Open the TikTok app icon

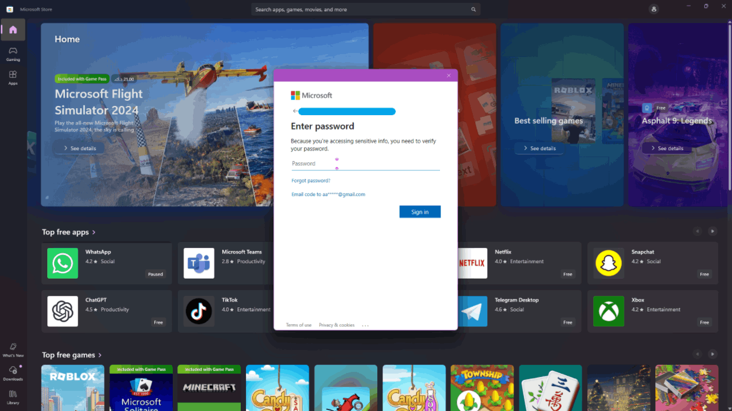(199, 311)
